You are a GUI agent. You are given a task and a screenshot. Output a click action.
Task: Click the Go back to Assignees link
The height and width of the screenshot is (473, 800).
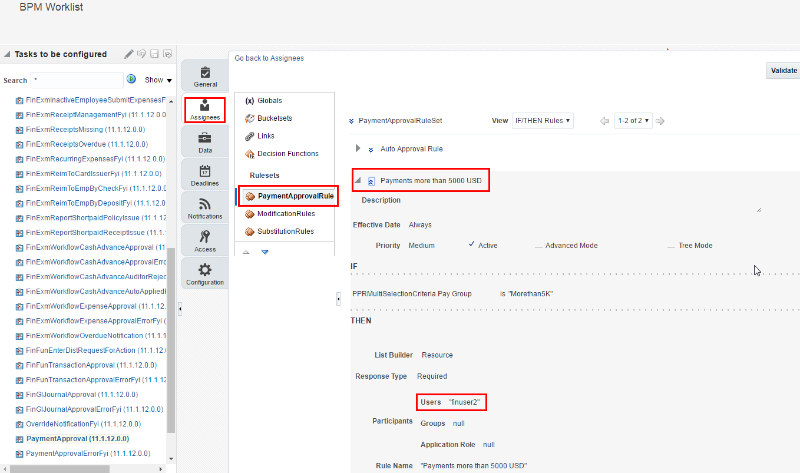pos(269,58)
